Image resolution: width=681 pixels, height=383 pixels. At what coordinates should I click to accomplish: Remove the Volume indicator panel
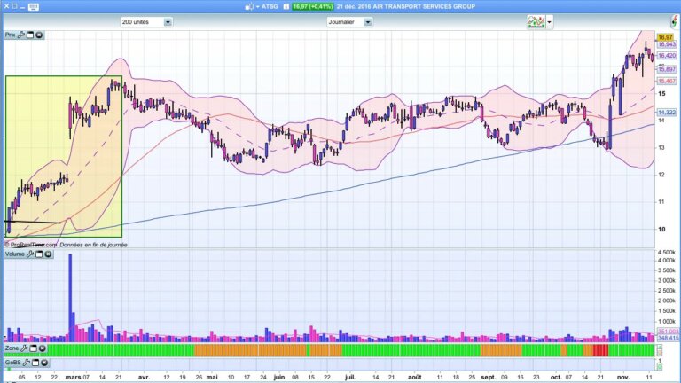click(x=49, y=254)
